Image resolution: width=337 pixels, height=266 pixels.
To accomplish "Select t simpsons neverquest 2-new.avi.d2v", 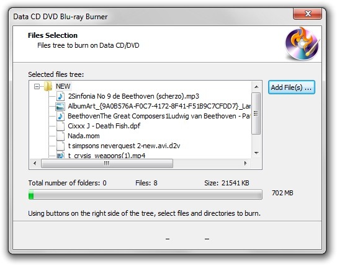I will point(124,146).
